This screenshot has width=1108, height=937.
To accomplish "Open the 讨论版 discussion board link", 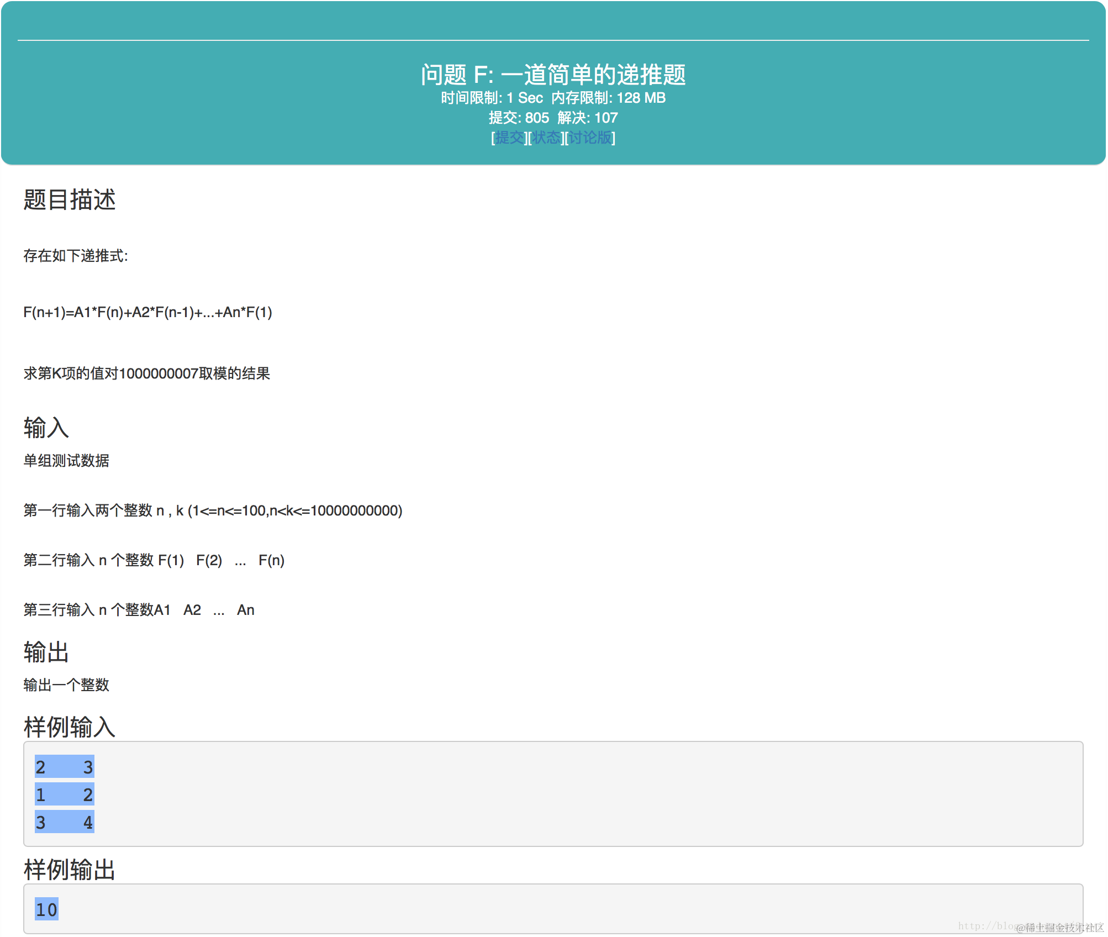I will 590,138.
